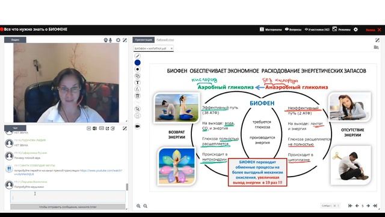Open Участники (42) list

pos(317,30)
